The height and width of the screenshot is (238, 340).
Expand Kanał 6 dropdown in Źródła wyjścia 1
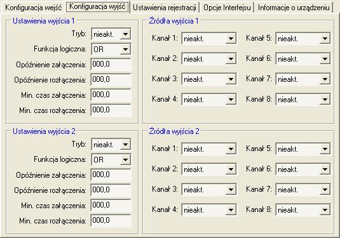click(303, 58)
